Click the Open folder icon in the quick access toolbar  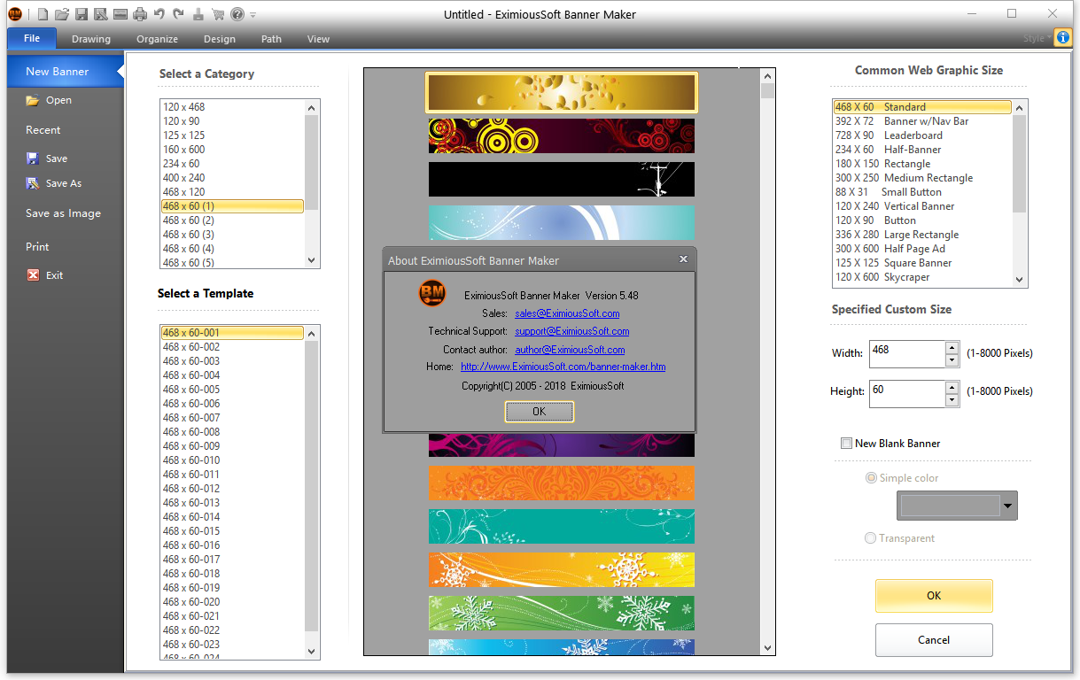(62, 14)
